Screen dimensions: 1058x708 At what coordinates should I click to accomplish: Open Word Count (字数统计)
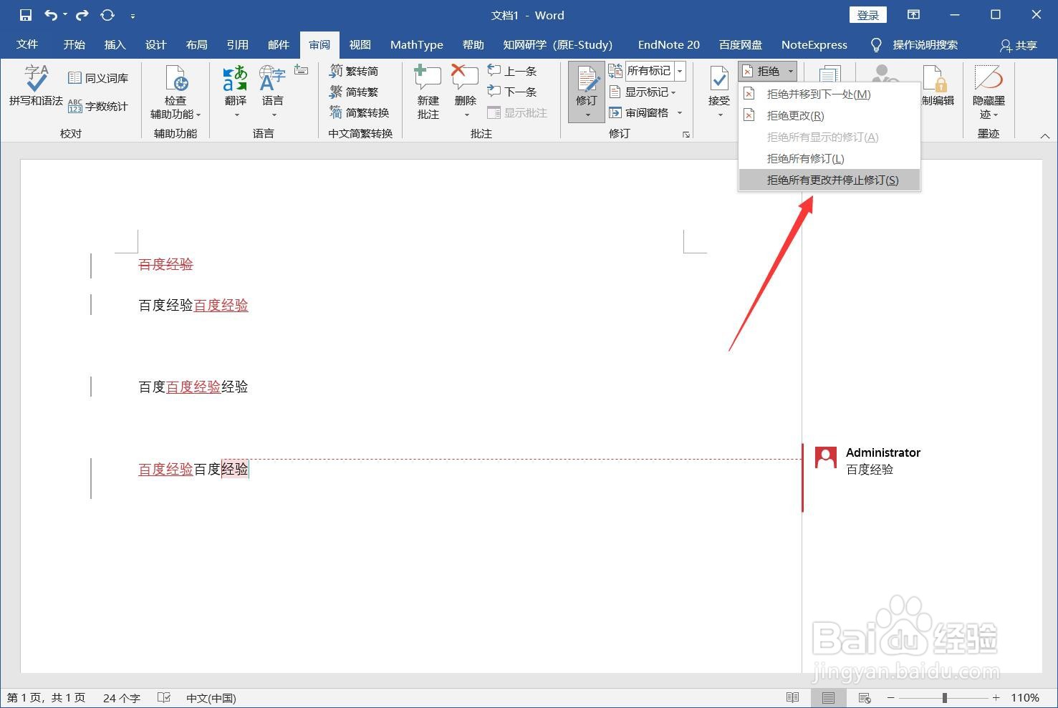pos(98,106)
